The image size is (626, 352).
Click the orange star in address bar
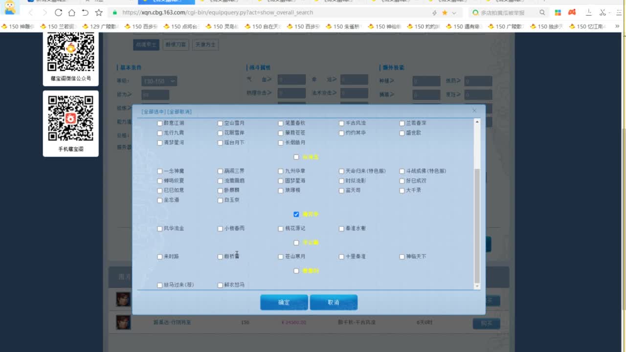445,13
